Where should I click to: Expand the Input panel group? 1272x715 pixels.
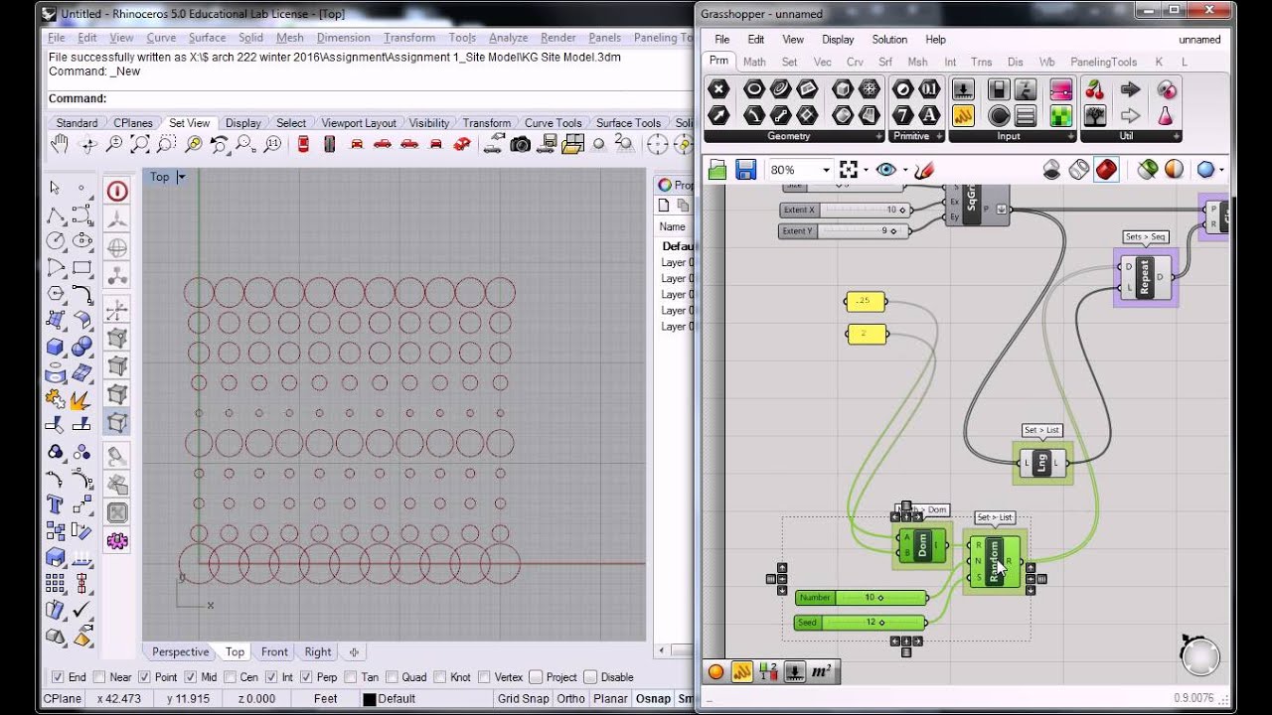pyautogui.click(x=1070, y=136)
